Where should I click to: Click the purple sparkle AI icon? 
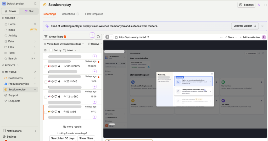259,5
